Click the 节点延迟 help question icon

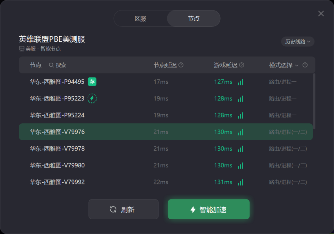tap(181, 65)
